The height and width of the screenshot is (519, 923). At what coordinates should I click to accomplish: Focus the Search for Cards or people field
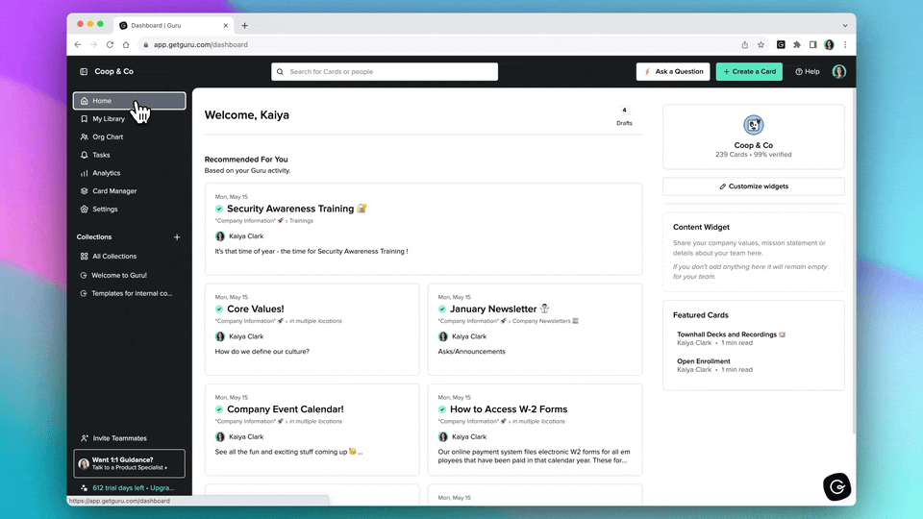385,72
